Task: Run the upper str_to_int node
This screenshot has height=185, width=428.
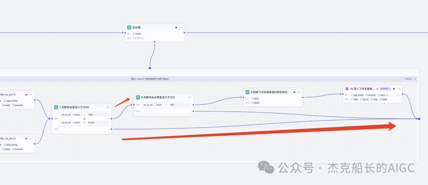Action: pos(27,94)
